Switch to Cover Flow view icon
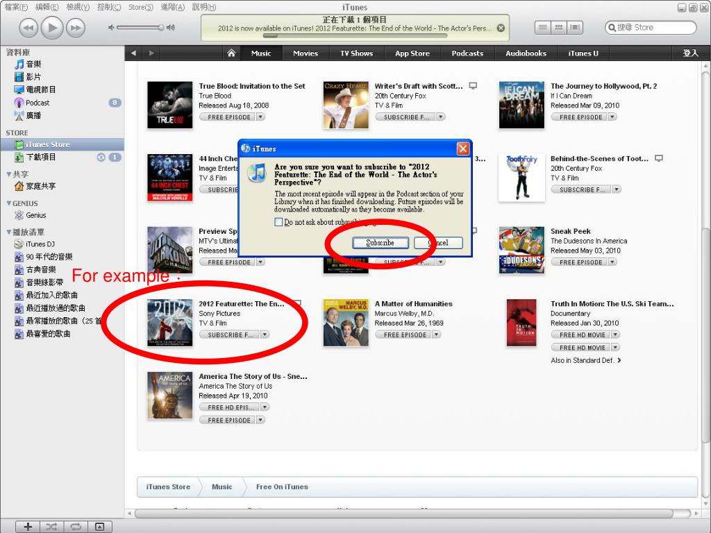711x533 pixels. tap(575, 28)
